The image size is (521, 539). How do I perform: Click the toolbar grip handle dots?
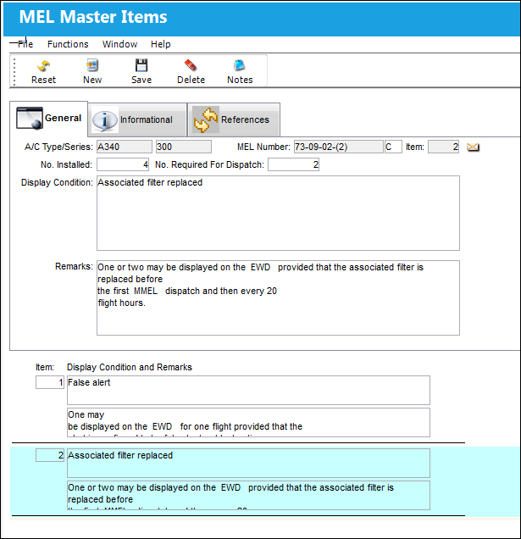pos(14,71)
